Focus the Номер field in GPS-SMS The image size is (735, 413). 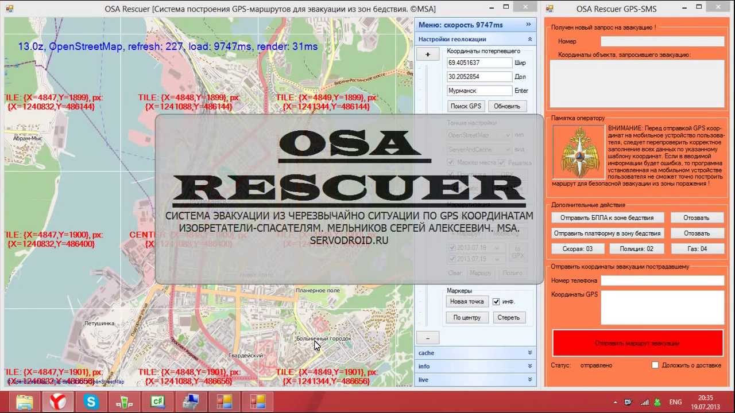[663, 41]
